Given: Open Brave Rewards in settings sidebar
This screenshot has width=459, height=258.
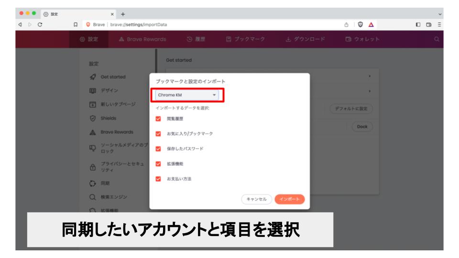Looking at the screenshot, I should pos(117,132).
